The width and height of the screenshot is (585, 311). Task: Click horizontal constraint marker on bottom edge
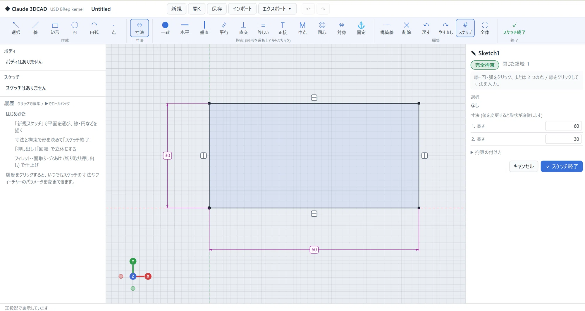pyautogui.click(x=314, y=214)
